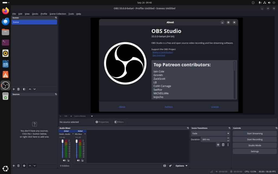The height and width of the screenshot is (174, 278).
Task: Add a configurable transition with plus icon
Action: point(218,145)
